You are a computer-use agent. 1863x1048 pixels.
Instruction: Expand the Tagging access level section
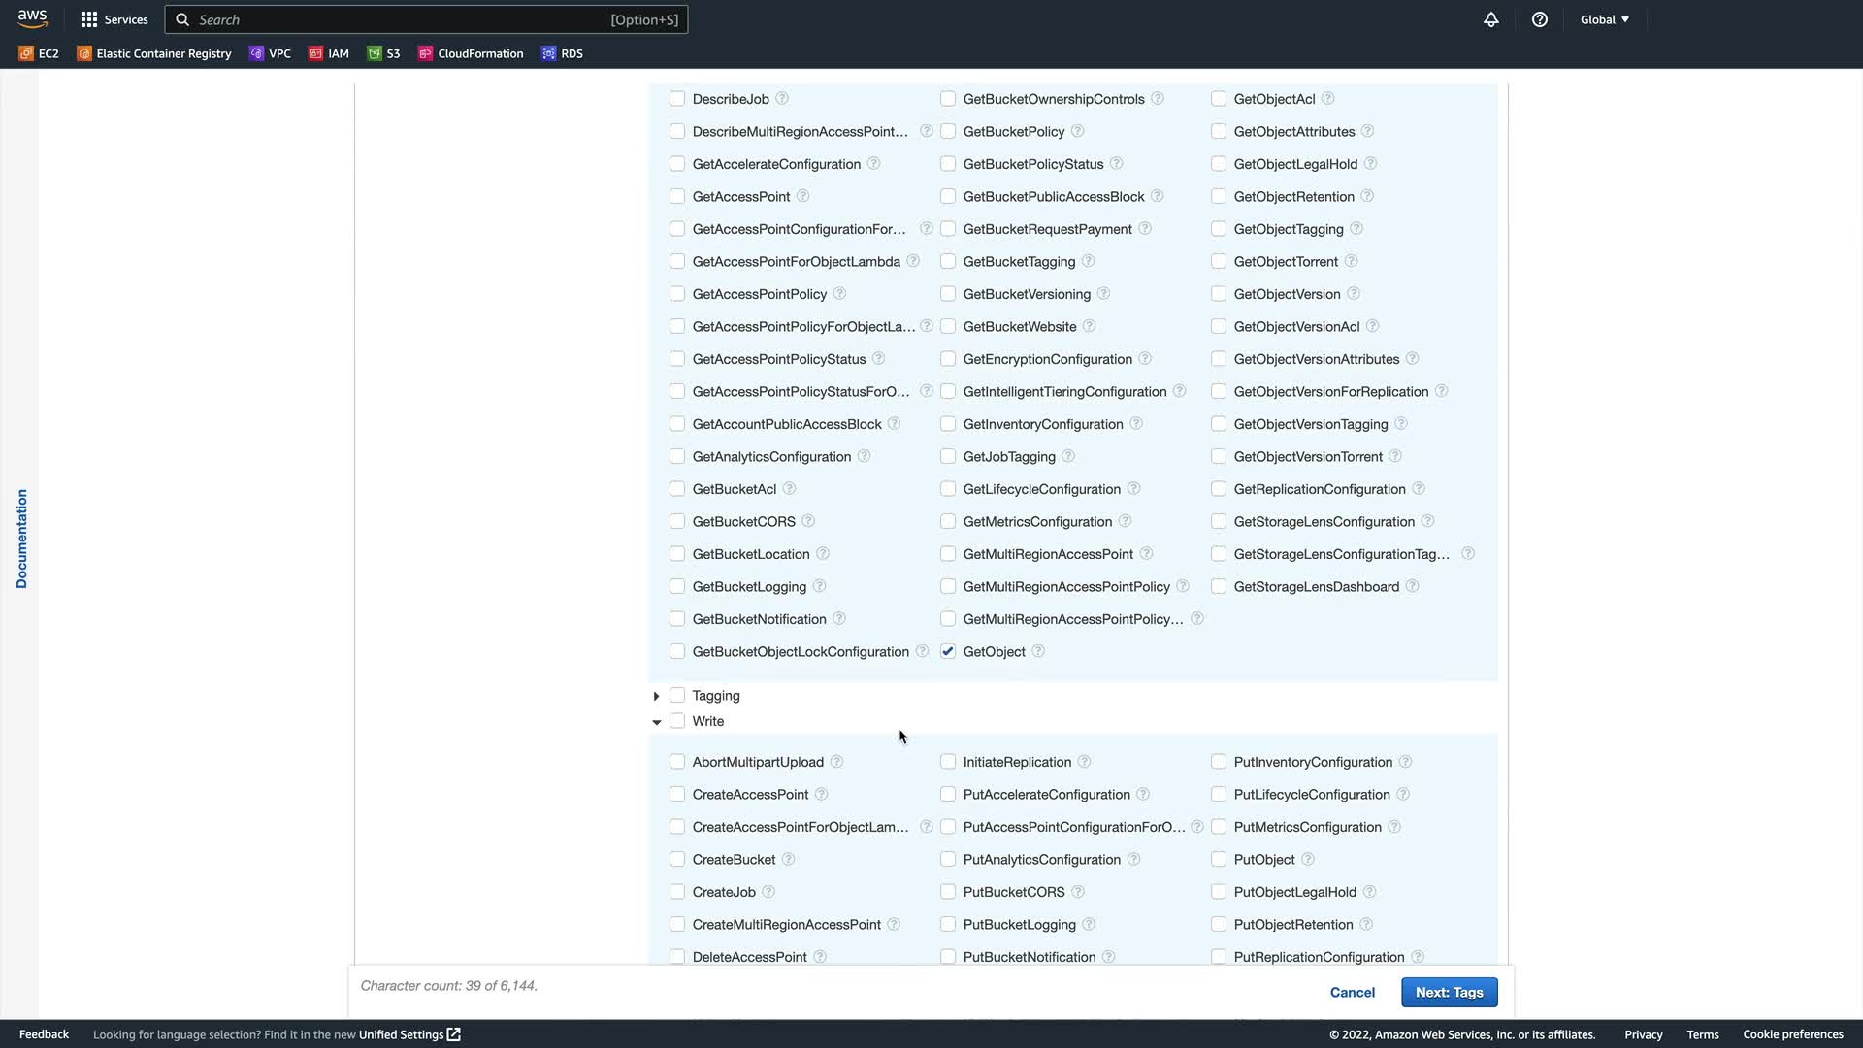[x=657, y=696]
